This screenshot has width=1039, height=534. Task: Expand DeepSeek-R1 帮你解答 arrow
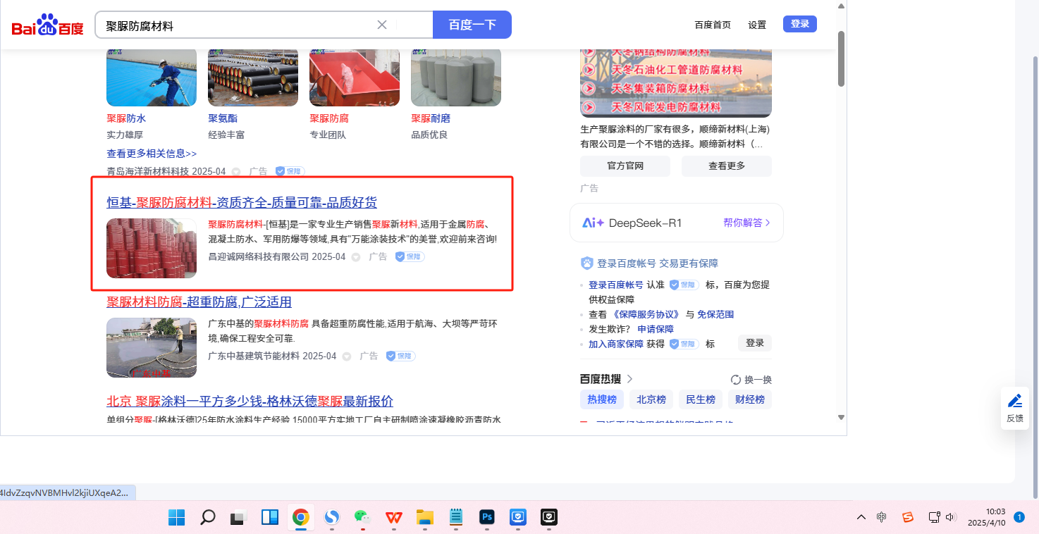(x=768, y=223)
